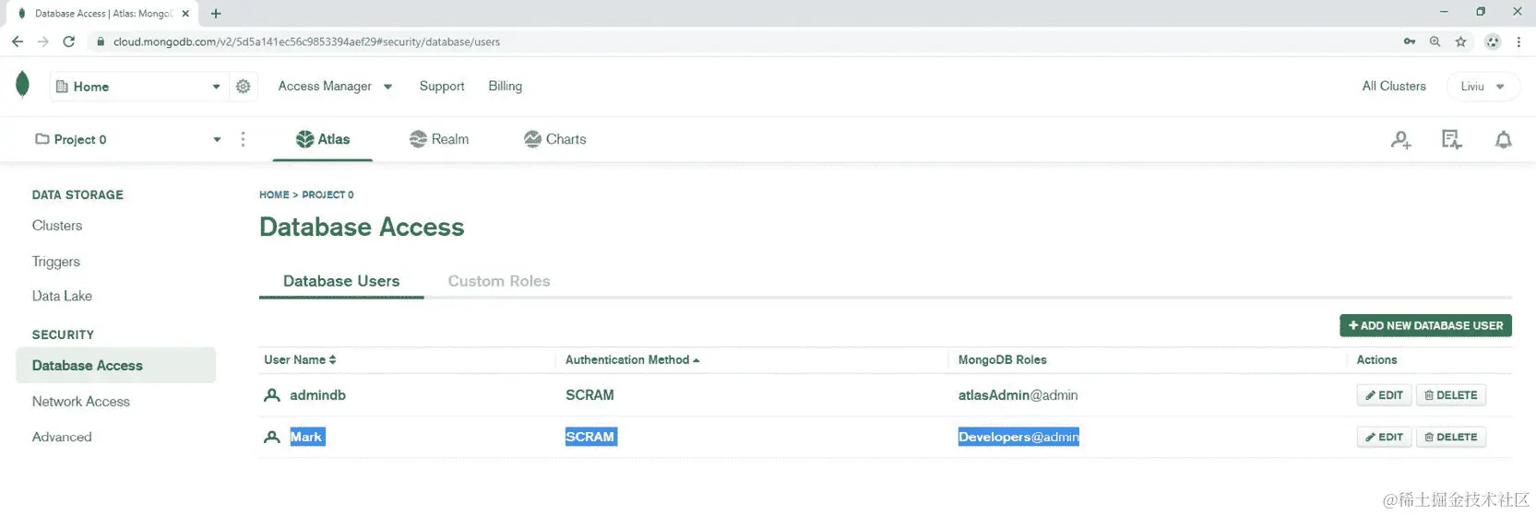Screen dimensions: 1536x515
Task: Switch to the Charts tab
Action: tap(555, 139)
